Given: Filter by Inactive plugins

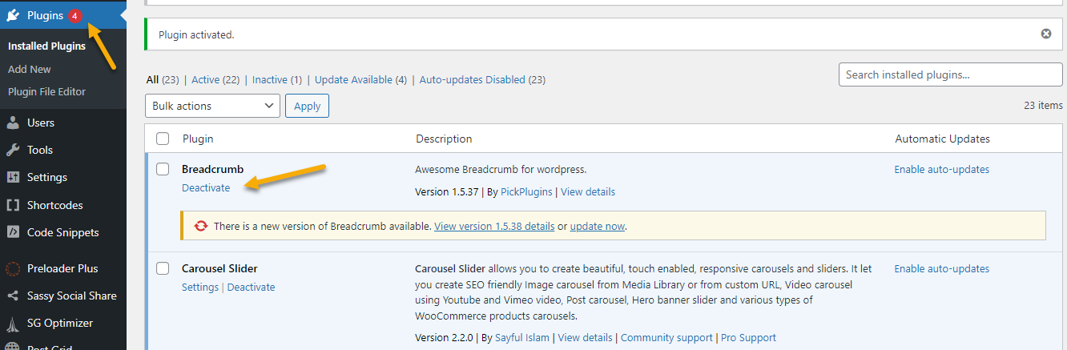Looking at the screenshot, I should [x=270, y=79].
